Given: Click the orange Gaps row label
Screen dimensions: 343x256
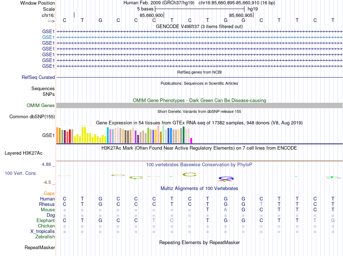Looking at the screenshot, I should click(x=49, y=194).
